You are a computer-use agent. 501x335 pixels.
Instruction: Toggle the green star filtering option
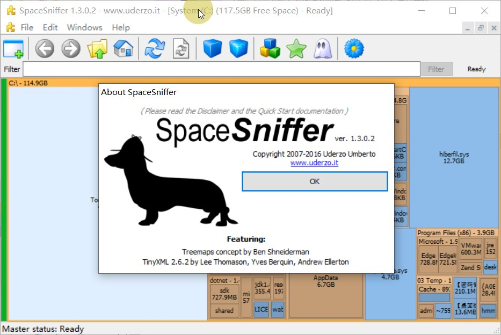point(296,48)
